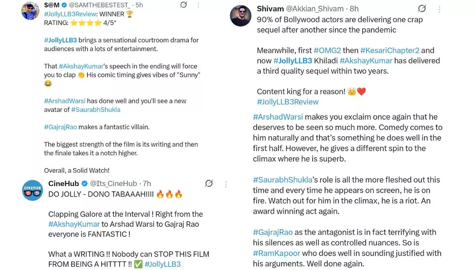Image resolution: width=474 pixels, height=270 pixels.
Task: Open the #SaurabhShukla hashtag in $@M's tweet
Action: point(96,110)
